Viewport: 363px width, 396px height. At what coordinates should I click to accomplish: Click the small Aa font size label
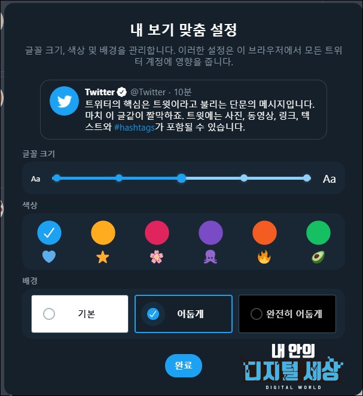(x=35, y=179)
